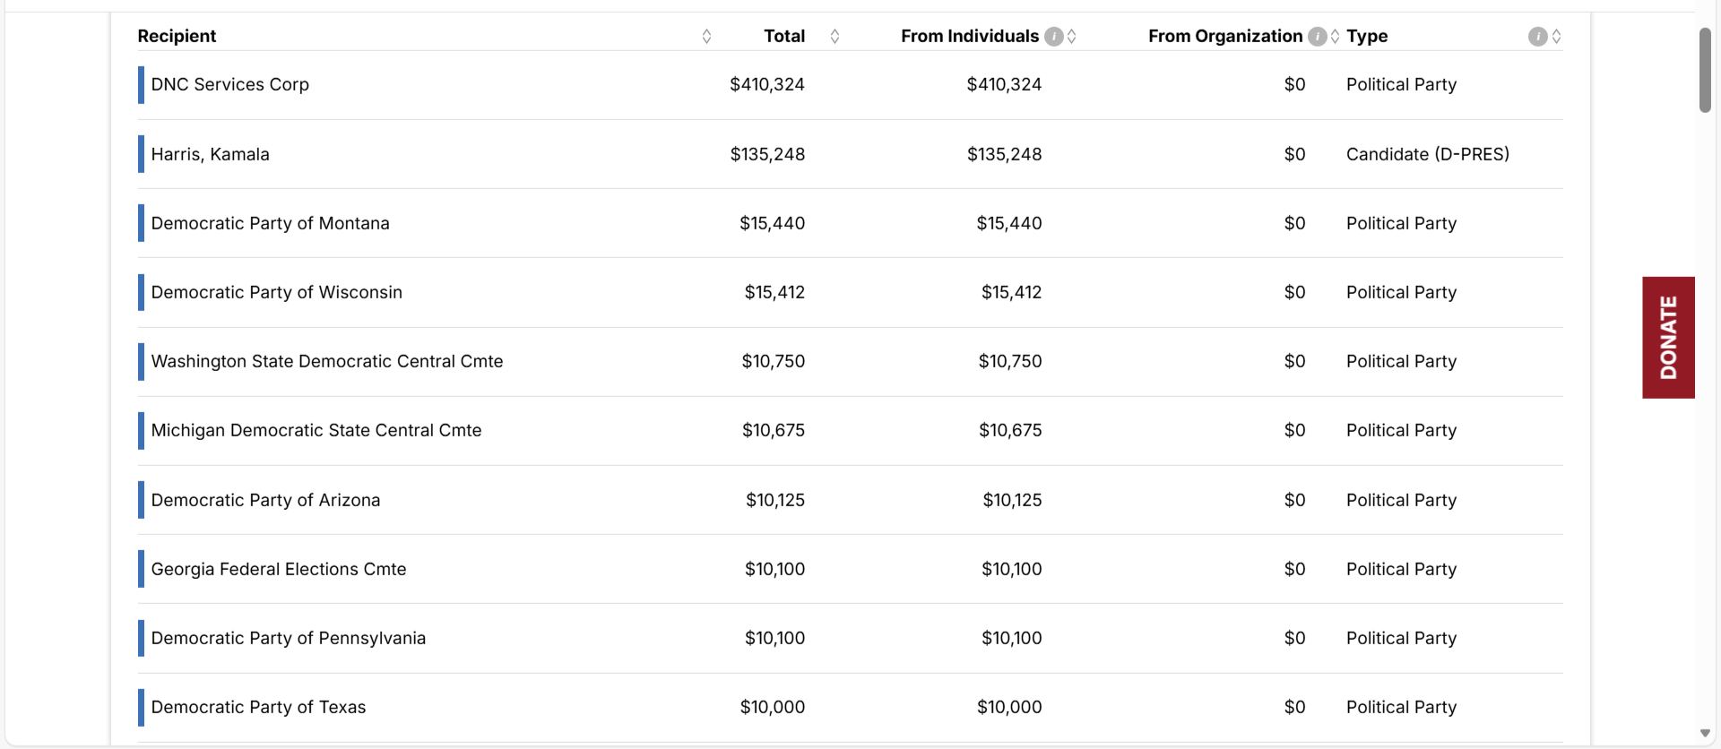Open Georgia Federal Elections Cmte
1721x749 pixels.
click(x=278, y=569)
